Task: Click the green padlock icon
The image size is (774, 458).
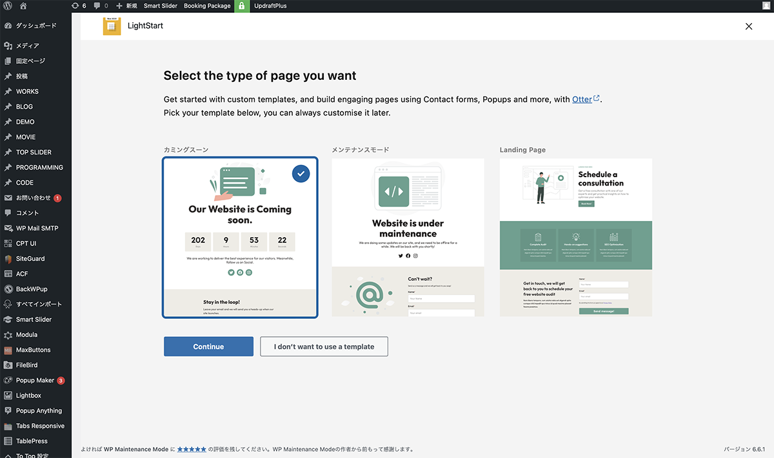Action: pos(242,6)
